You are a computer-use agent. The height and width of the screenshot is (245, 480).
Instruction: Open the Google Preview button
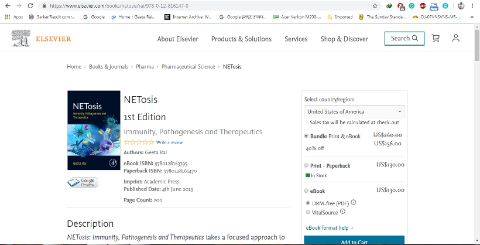coord(83,182)
